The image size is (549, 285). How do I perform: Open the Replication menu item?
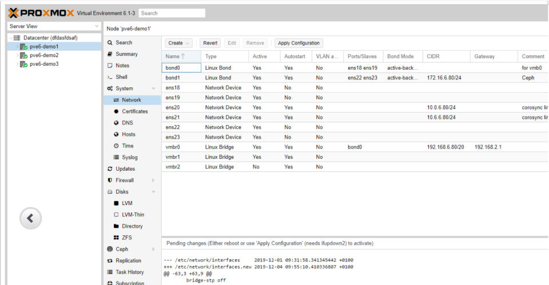tap(132, 261)
